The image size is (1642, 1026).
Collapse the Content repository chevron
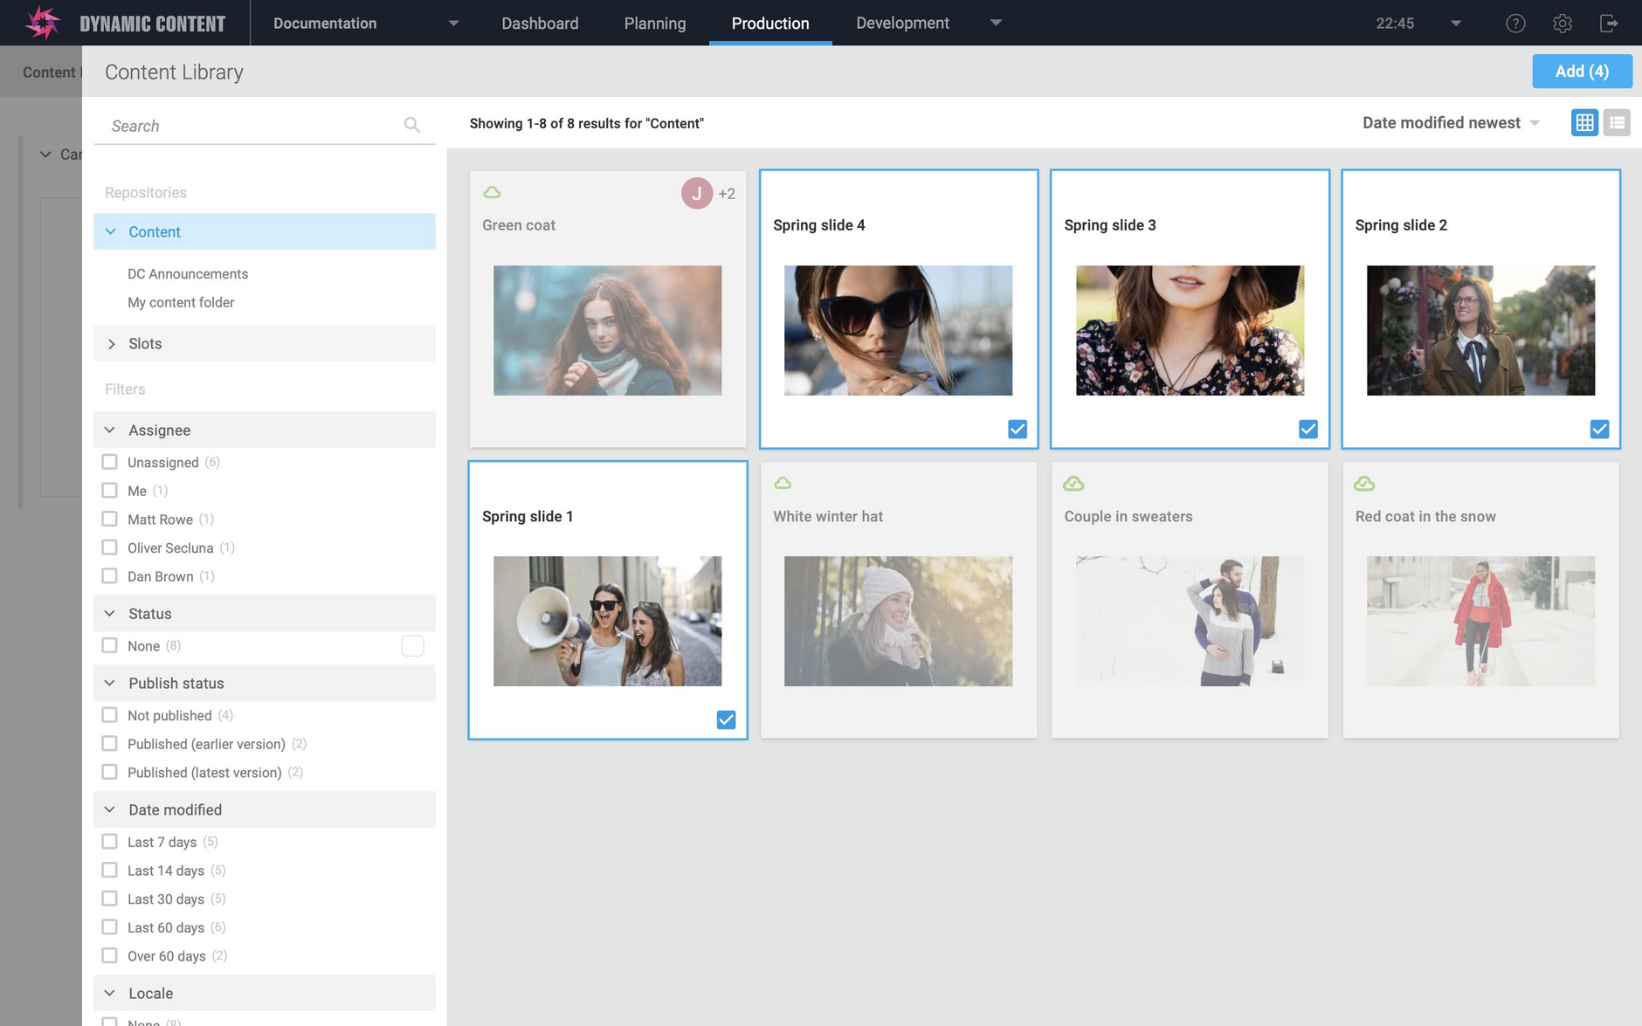(x=111, y=231)
